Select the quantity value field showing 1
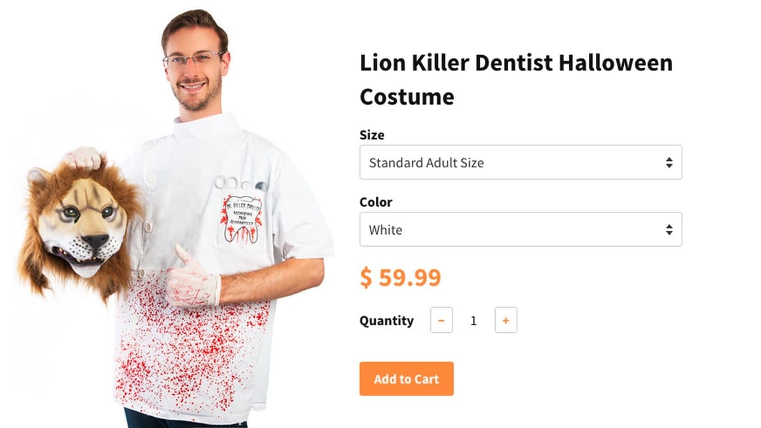Screen dimensions: 761x428 point(473,320)
